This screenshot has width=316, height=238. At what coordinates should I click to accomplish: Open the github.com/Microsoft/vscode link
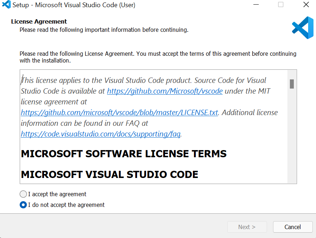click(165, 91)
